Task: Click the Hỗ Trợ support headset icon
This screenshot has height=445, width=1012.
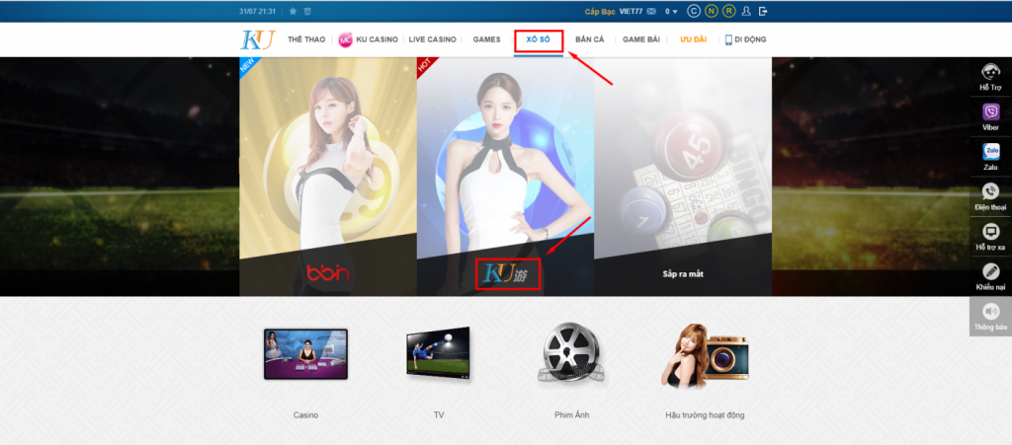Action: (x=989, y=73)
